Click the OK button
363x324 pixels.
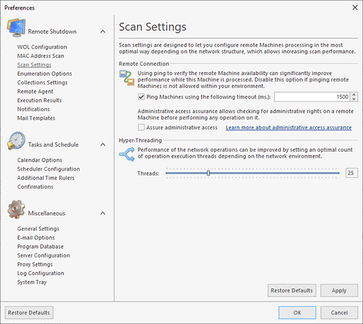click(297, 313)
